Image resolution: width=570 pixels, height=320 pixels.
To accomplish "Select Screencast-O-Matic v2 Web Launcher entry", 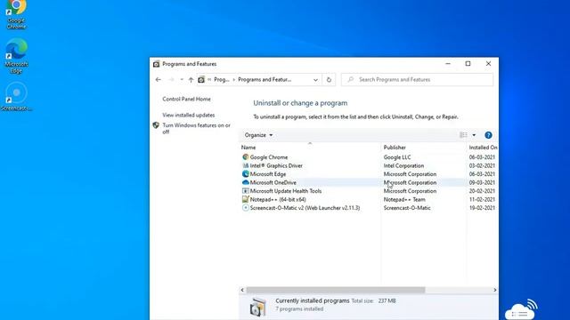I will (305, 208).
